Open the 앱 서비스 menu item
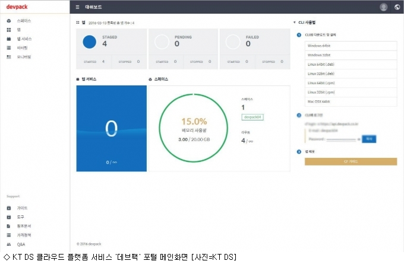The width and height of the screenshot is (404, 264). click(x=24, y=39)
